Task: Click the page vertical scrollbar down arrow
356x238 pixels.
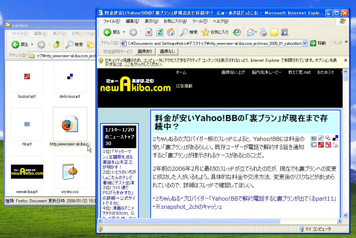Action: click(x=346, y=215)
